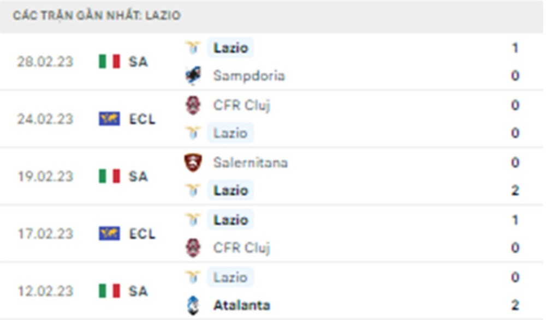Viewport: 546px width, 320px height.
Task: Open the Lazio vs Sampdoria match row
Action: (273, 62)
